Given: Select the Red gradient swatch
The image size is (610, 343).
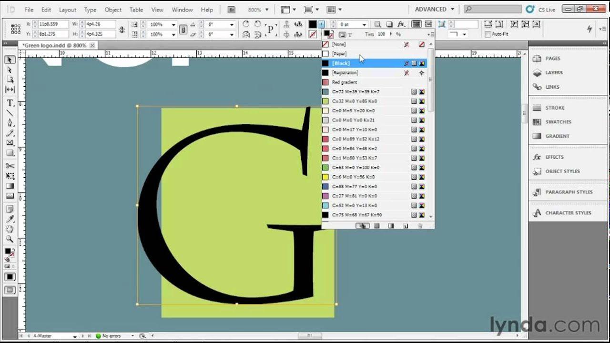Looking at the screenshot, I should pyautogui.click(x=374, y=82).
